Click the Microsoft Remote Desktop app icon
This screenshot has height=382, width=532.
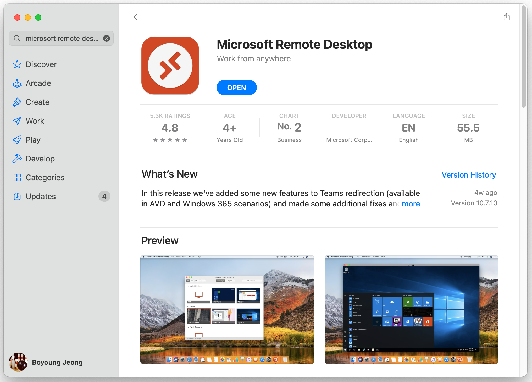[x=170, y=66]
